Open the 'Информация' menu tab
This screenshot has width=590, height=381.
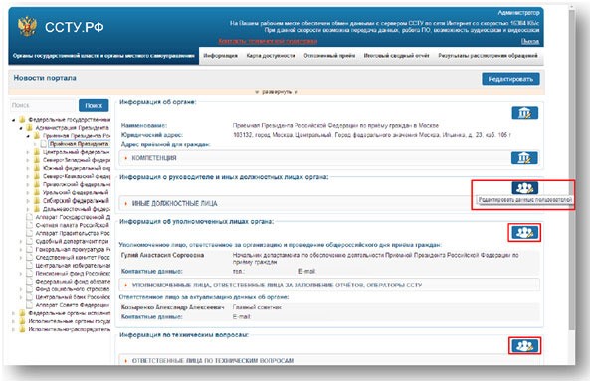pos(221,56)
